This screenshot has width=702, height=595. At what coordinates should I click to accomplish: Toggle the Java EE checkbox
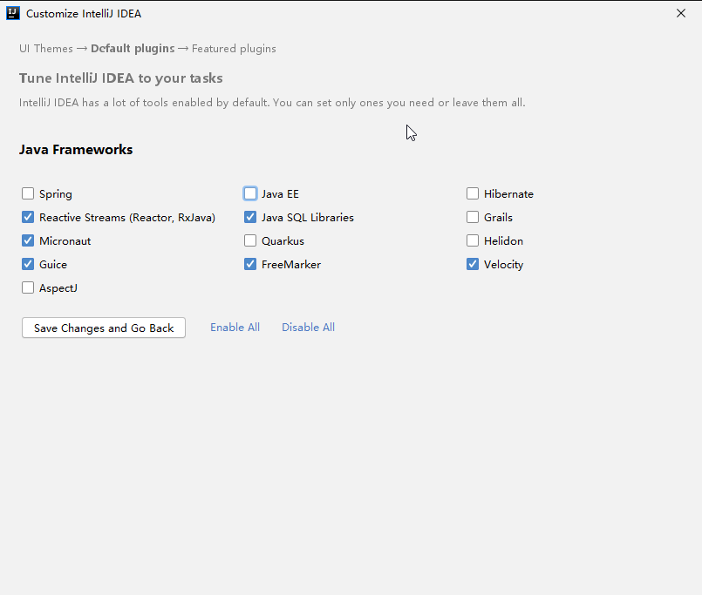click(x=250, y=193)
